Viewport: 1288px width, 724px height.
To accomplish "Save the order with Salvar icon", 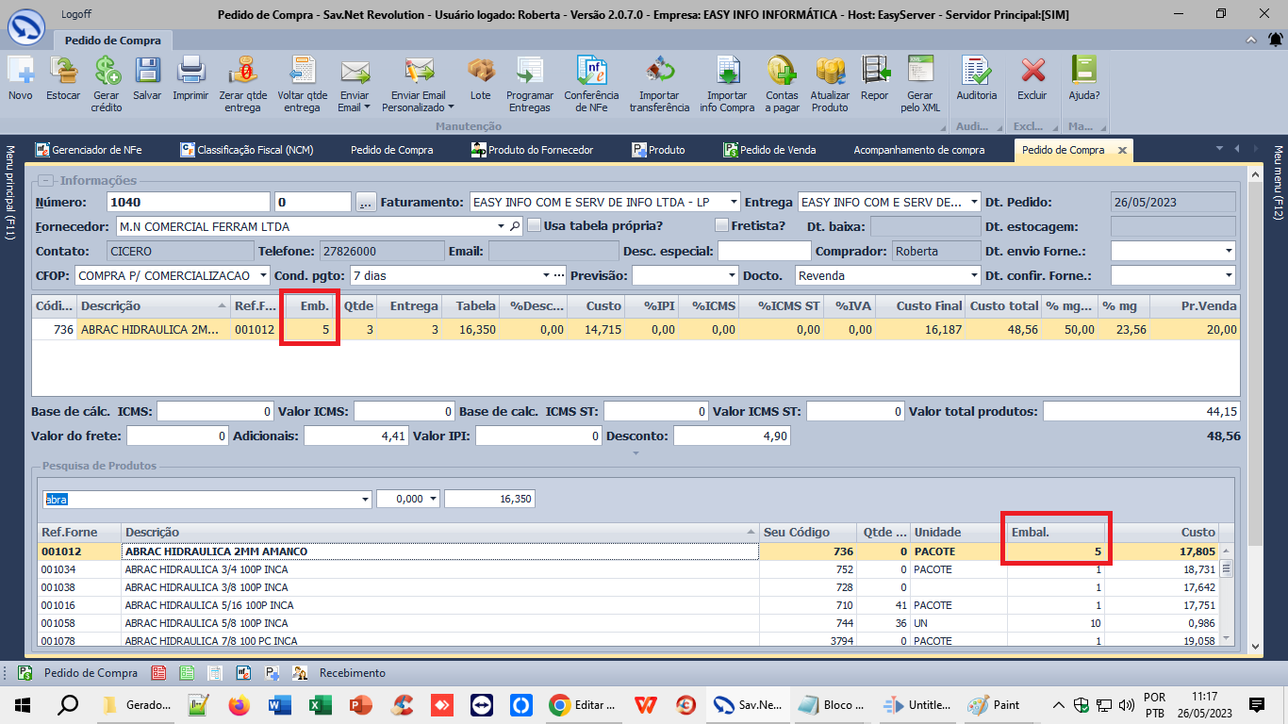I will pyautogui.click(x=146, y=77).
